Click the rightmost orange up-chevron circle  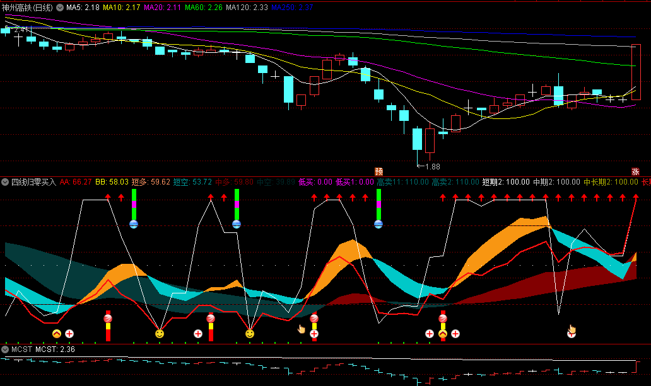pyautogui.click(x=443, y=333)
